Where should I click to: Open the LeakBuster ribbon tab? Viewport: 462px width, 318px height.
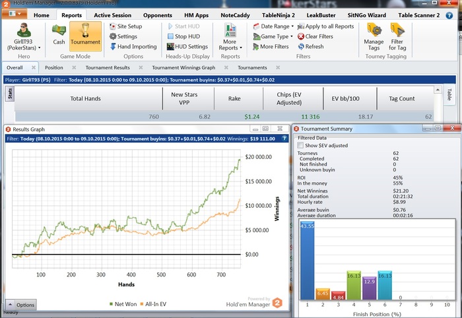coord(321,15)
